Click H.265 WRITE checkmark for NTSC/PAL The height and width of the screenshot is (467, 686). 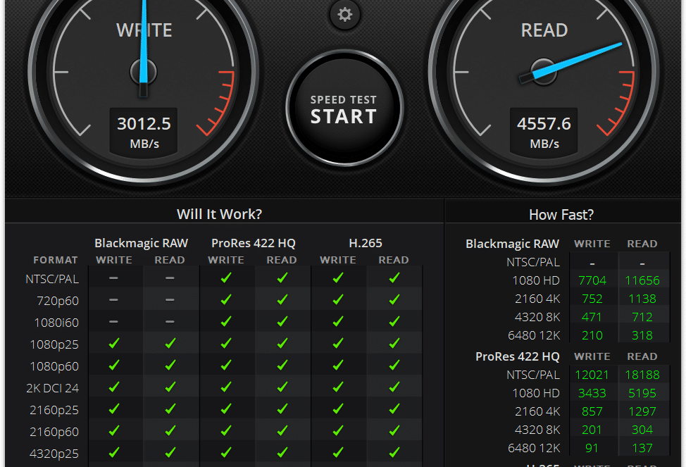click(338, 278)
